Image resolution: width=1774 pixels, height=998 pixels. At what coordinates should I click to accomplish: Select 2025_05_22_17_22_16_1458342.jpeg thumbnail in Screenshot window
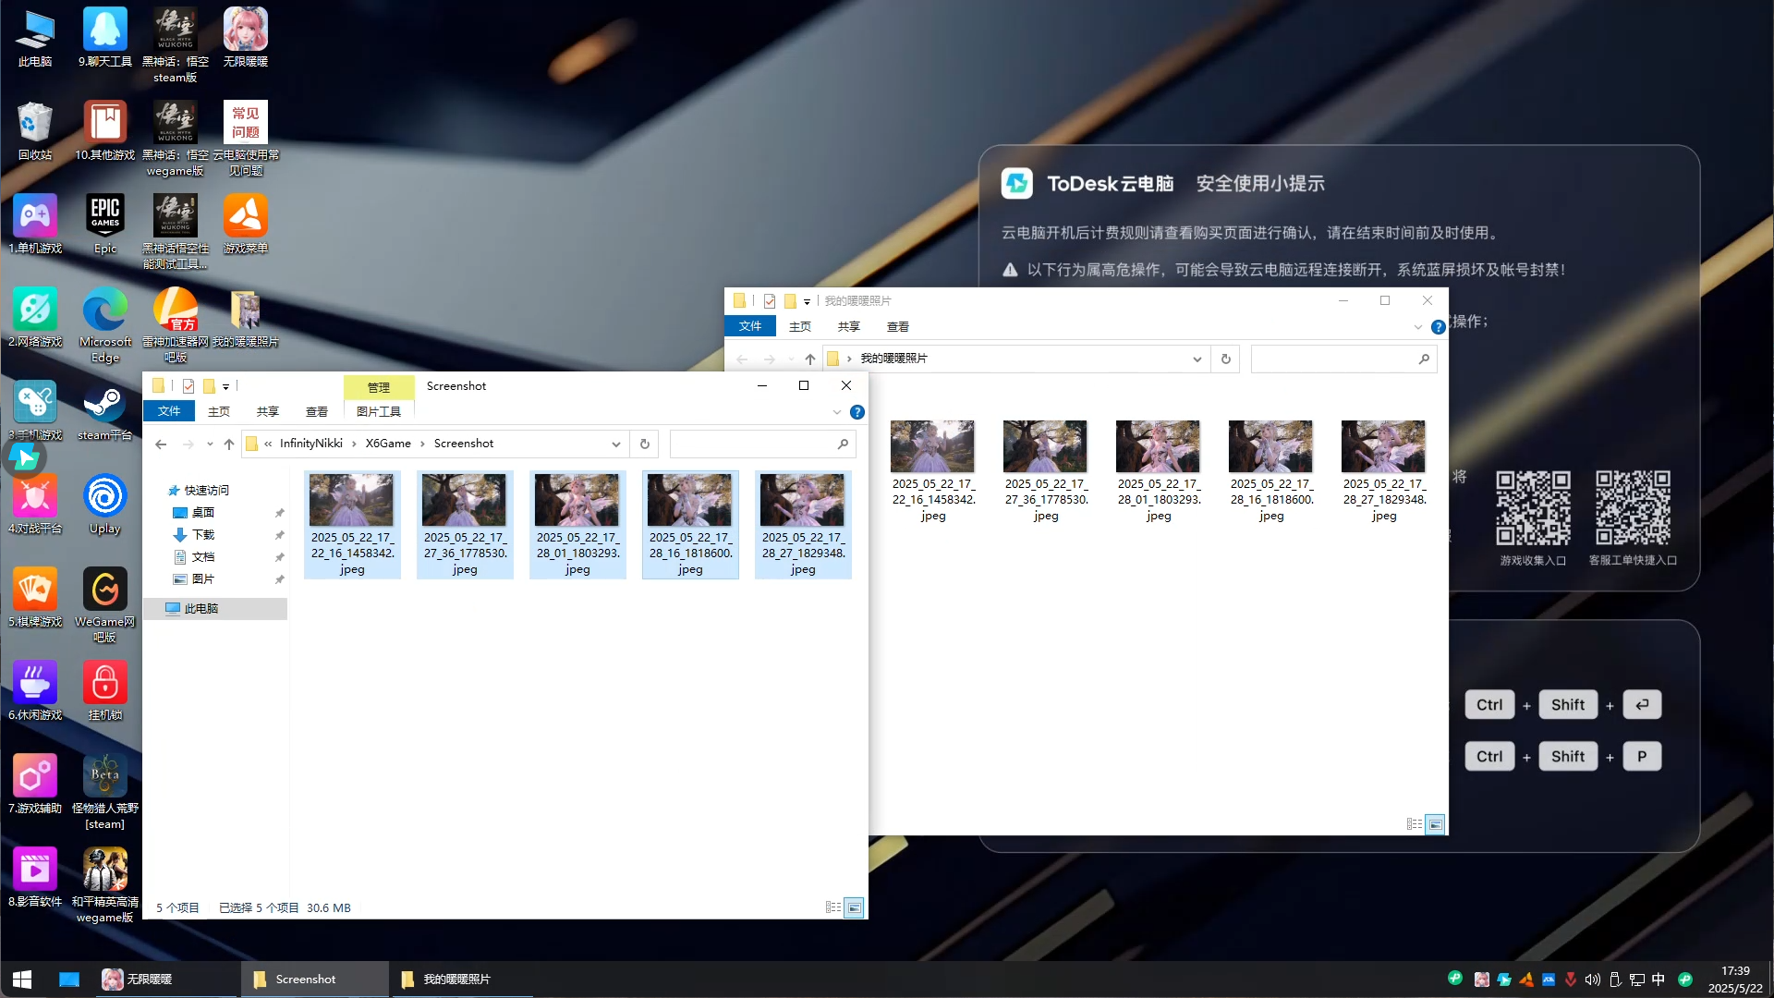click(352, 525)
